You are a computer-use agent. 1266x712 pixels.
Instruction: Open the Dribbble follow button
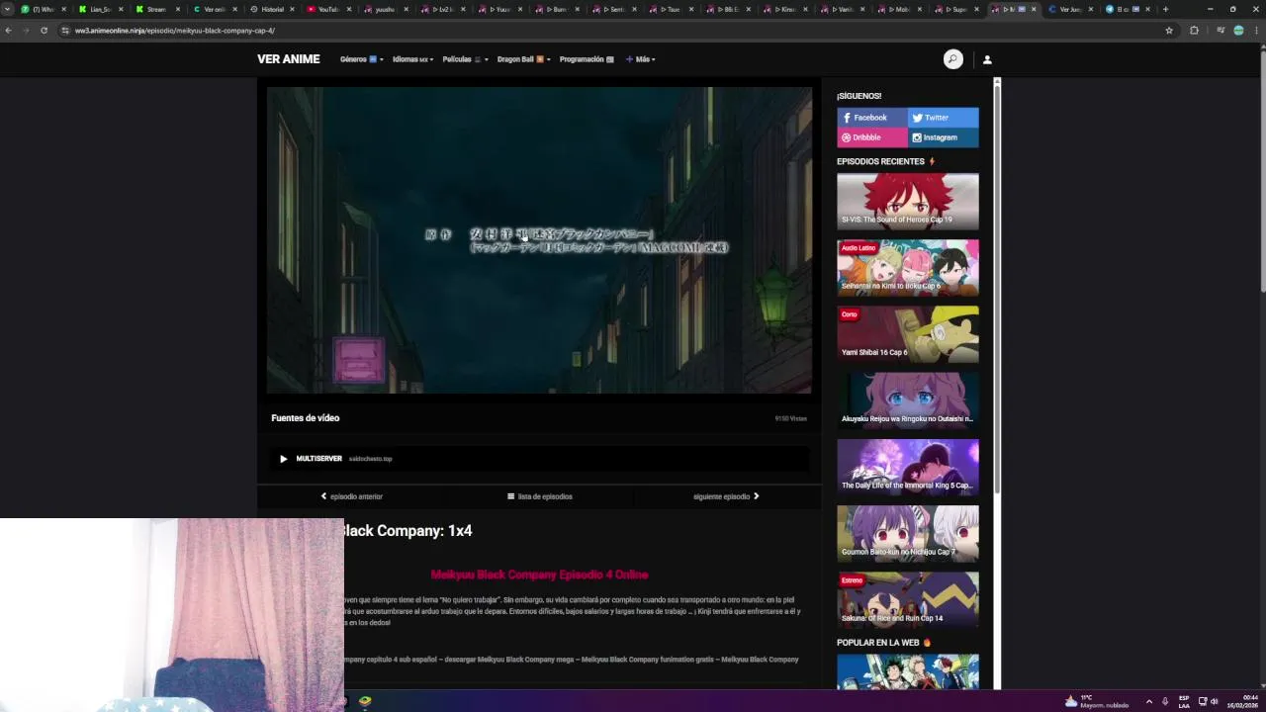click(872, 137)
